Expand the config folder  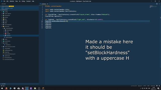pos(6,12)
